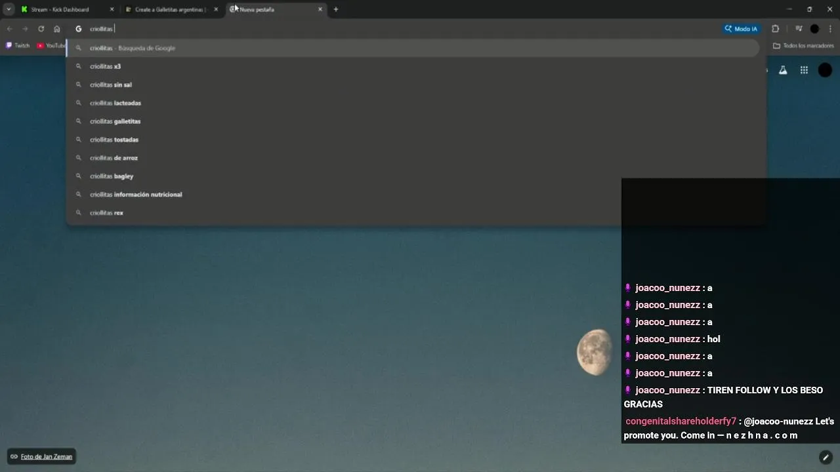Click the joacoo_nunezz : hol chat message
The width and height of the screenshot is (840, 472).
(x=672, y=339)
